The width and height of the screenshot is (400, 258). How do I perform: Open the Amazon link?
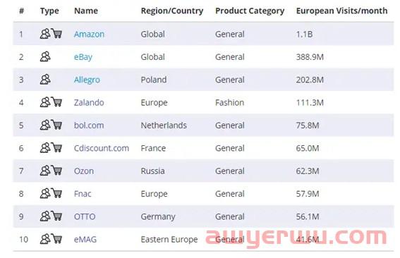[x=89, y=34]
